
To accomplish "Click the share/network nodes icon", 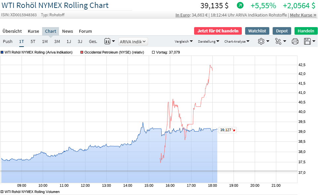I will click(x=278, y=41).
